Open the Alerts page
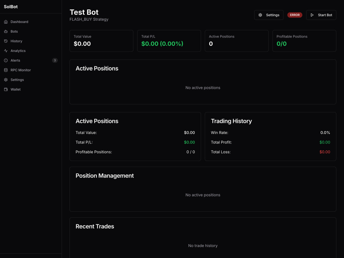 coord(31,60)
